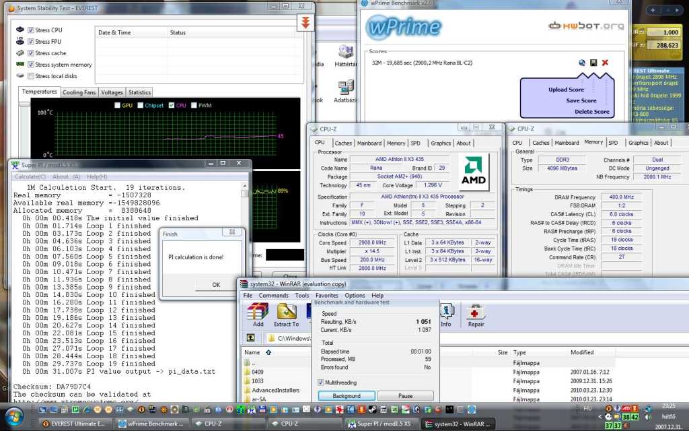Click the WinRAR Pause button

[405, 396]
